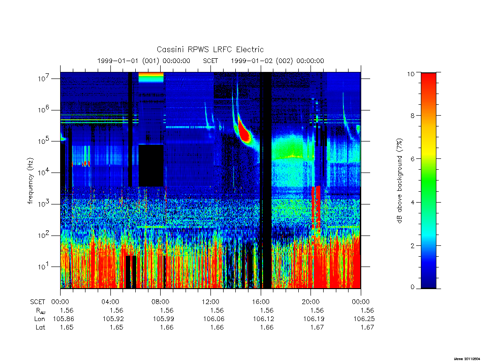This screenshot has width=481, height=361.
Task: Click the 8 label on the colorbar
Action: [x=412, y=116]
